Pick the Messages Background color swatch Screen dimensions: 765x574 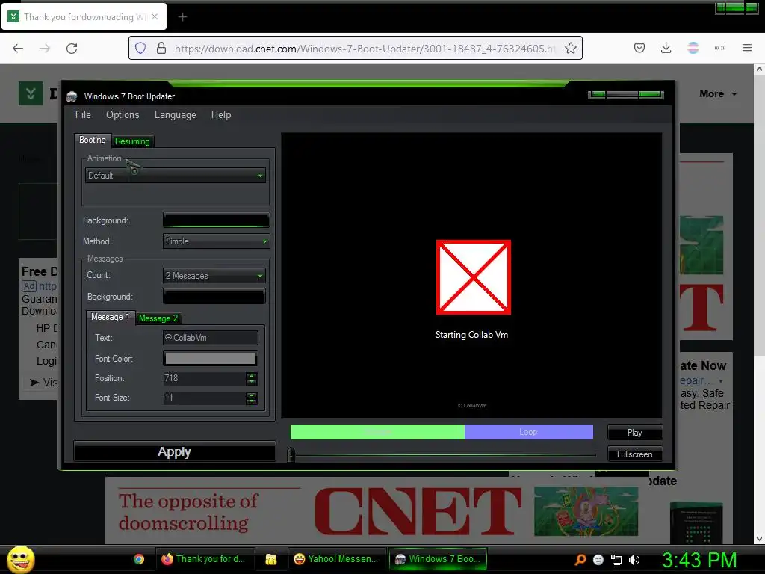pyautogui.click(x=214, y=296)
